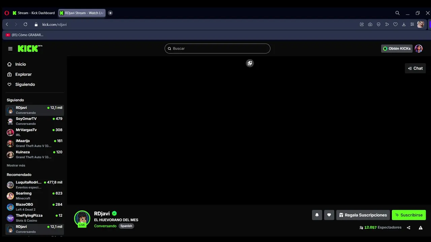Image resolution: width=431 pixels, height=242 pixels.
Task: Click the black video player area
Action: coord(249,130)
